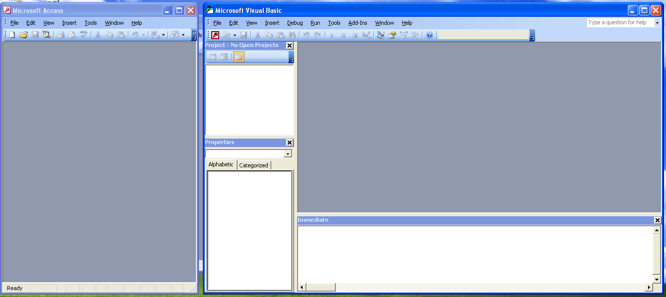Image resolution: width=666 pixels, height=297 pixels.
Task: Open the Insert menu in Visual Basic
Action: [272, 23]
